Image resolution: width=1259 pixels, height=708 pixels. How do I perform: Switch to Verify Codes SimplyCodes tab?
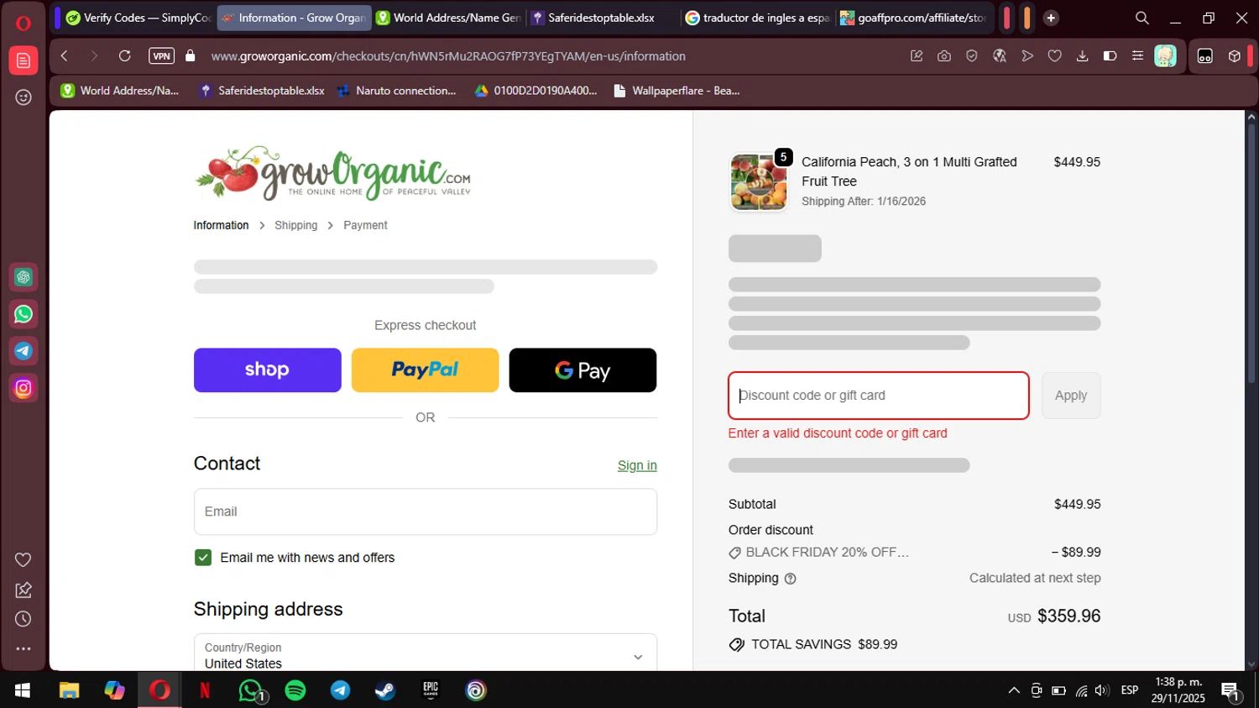[x=138, y=18]
